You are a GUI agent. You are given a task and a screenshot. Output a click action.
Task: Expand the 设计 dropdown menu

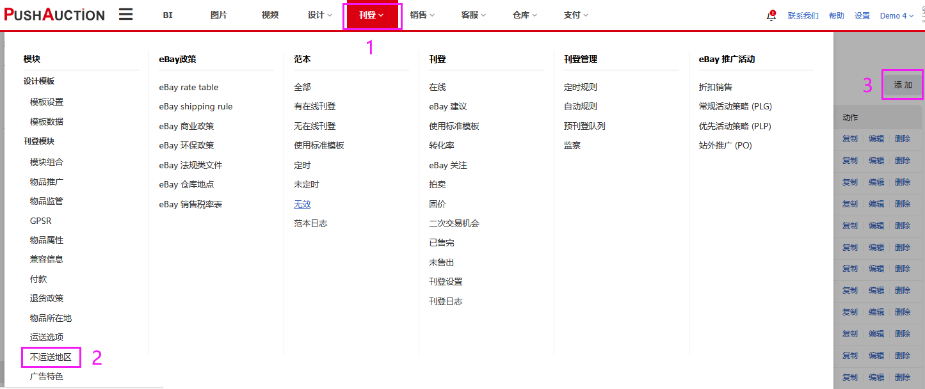click(x=320, y=15)
